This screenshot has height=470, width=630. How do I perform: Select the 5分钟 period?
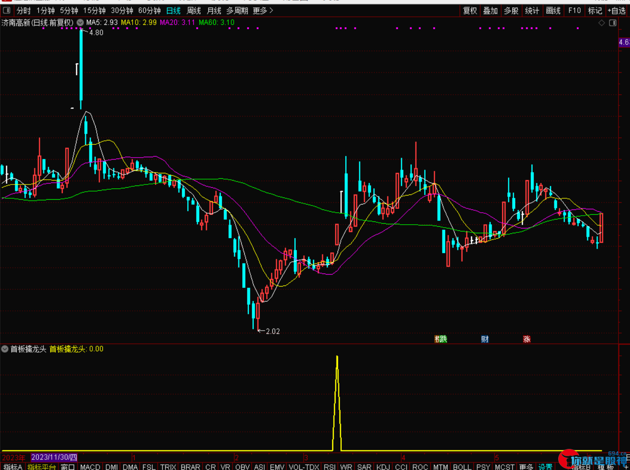click(69, 11)
